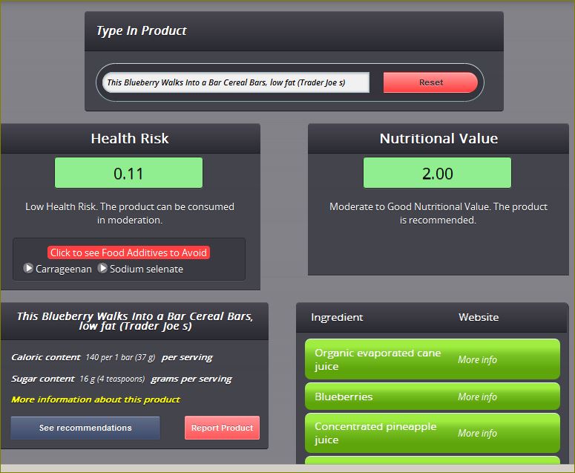The image size is (575, 473).
Task: Click the Carrageenan arrow icon
Action: pyautogui.click(x=28, y=268)
